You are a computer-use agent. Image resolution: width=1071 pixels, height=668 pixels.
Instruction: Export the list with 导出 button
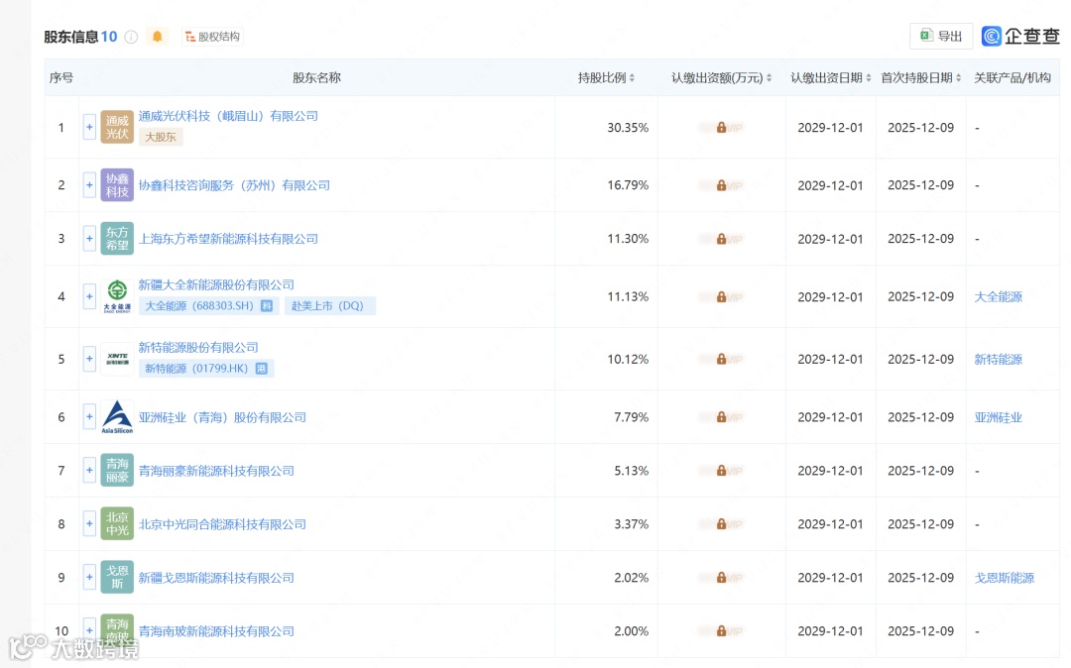(940, 36)
